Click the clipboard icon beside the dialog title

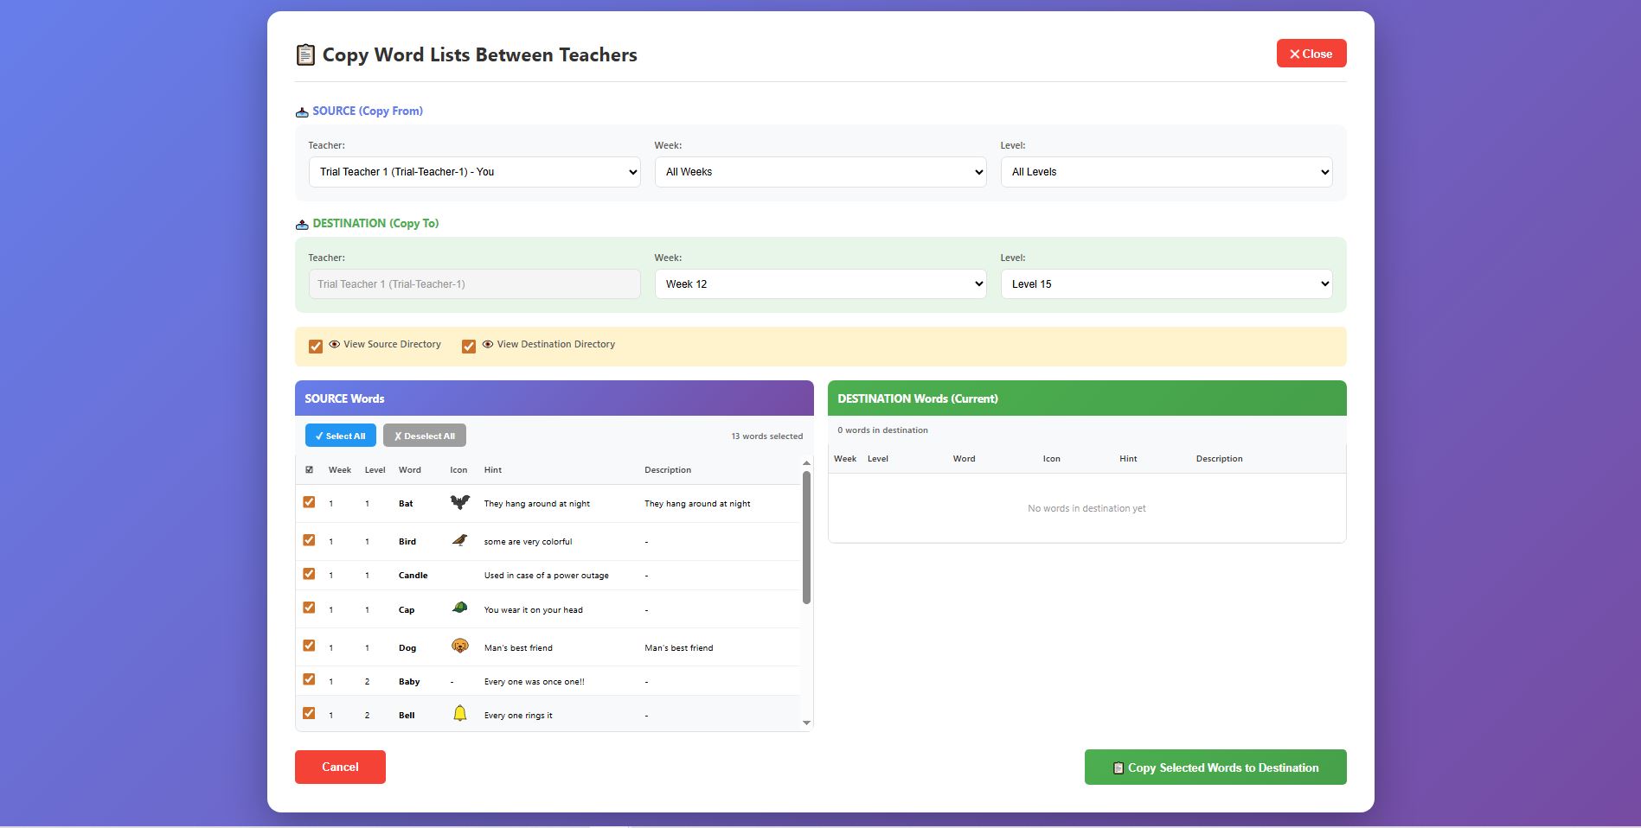305,54
